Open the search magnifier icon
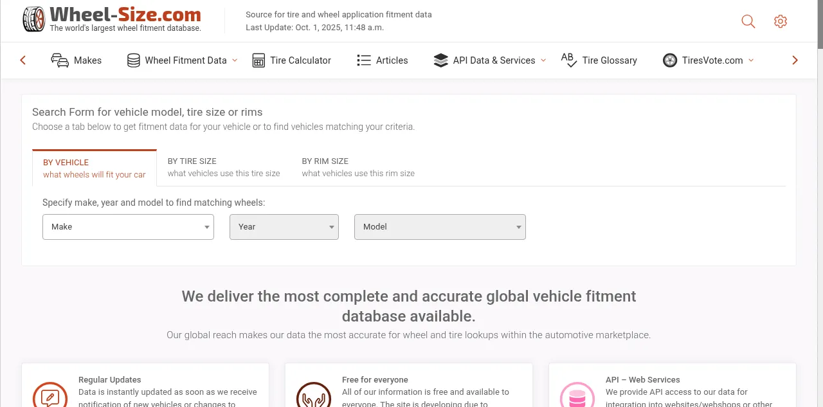Viewport: 823px width, 407px height. [x=748, y=21]
